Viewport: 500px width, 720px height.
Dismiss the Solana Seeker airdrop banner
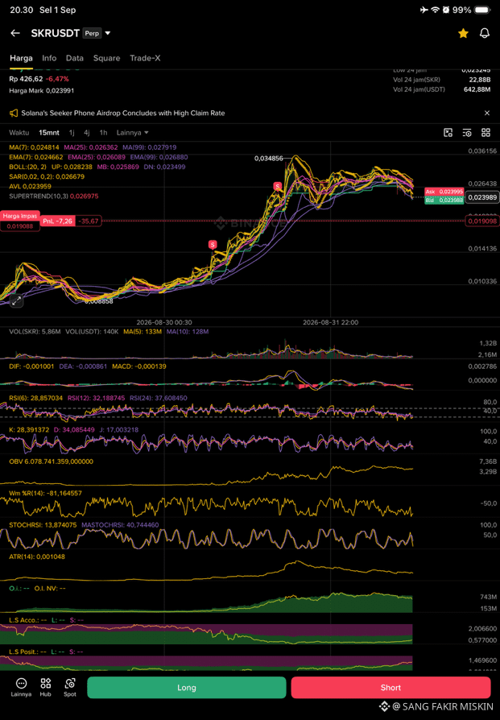[x=487, y=113]
